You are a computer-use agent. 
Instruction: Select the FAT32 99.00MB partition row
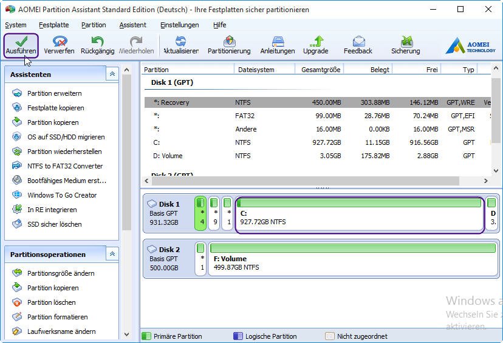(x=318, y=116)
